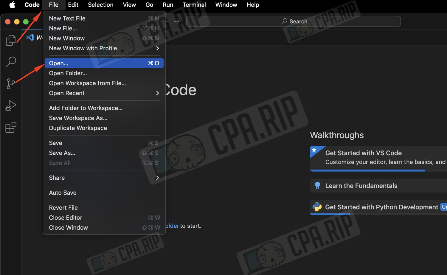Click the star icon on Get Started walkthrough
447x275 pixels.
(x=314, y=150)
